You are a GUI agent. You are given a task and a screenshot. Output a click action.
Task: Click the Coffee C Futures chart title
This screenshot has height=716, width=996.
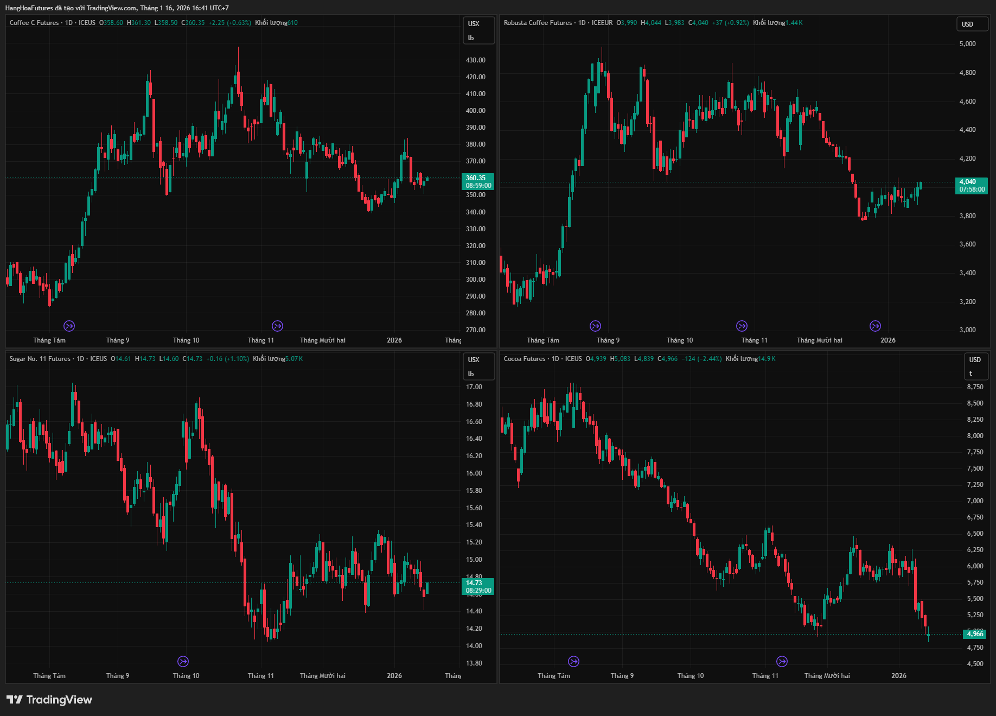tap(34, 23)
